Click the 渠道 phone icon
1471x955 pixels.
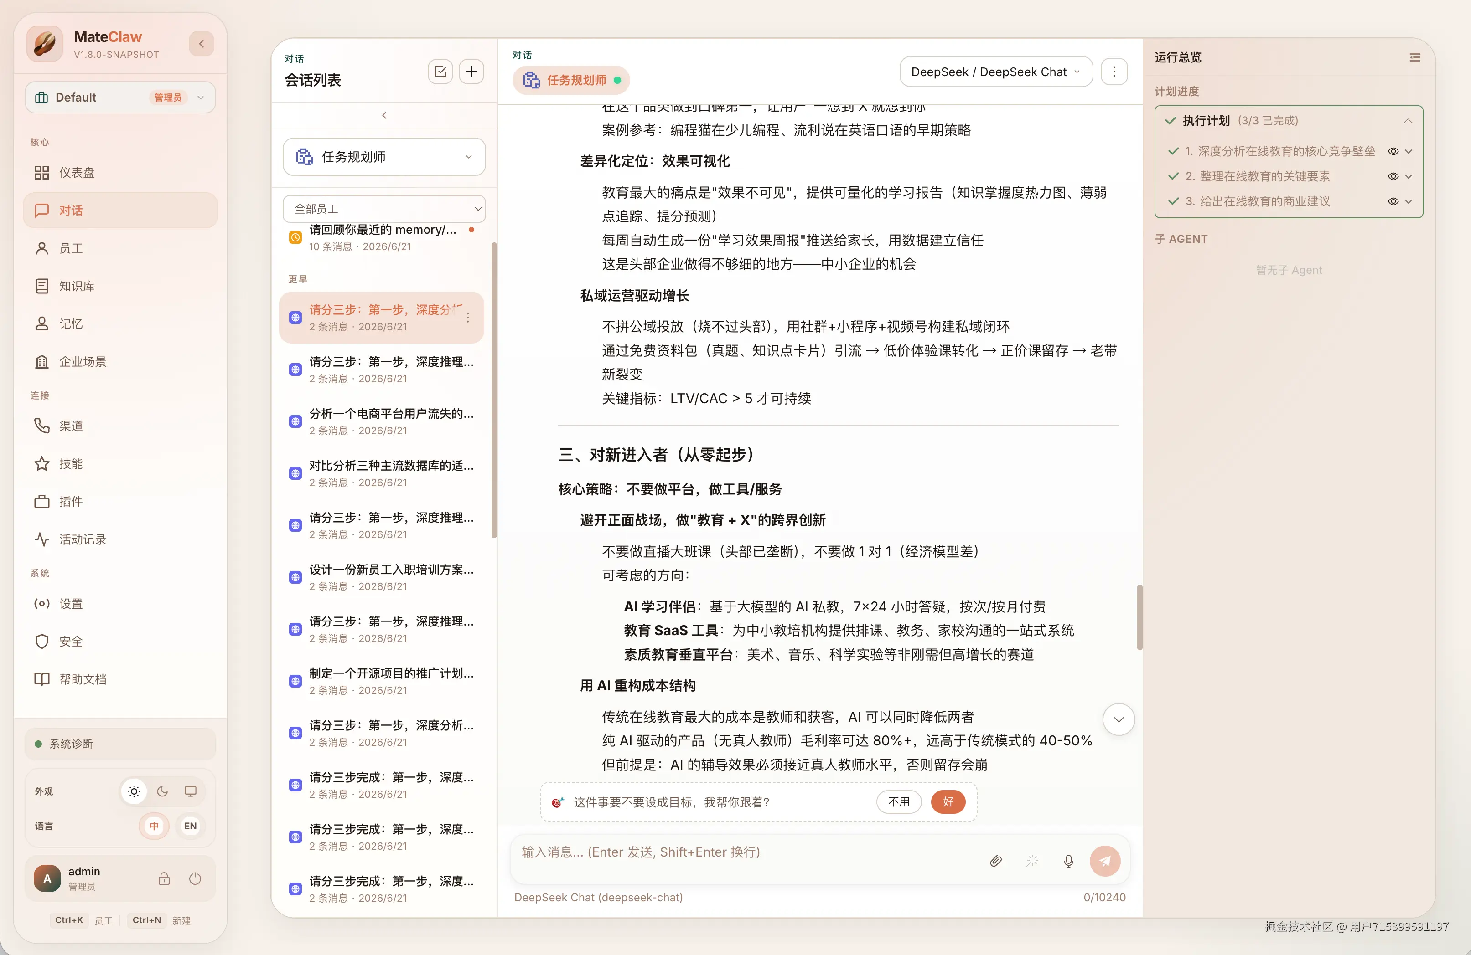[x=41, y=426]
